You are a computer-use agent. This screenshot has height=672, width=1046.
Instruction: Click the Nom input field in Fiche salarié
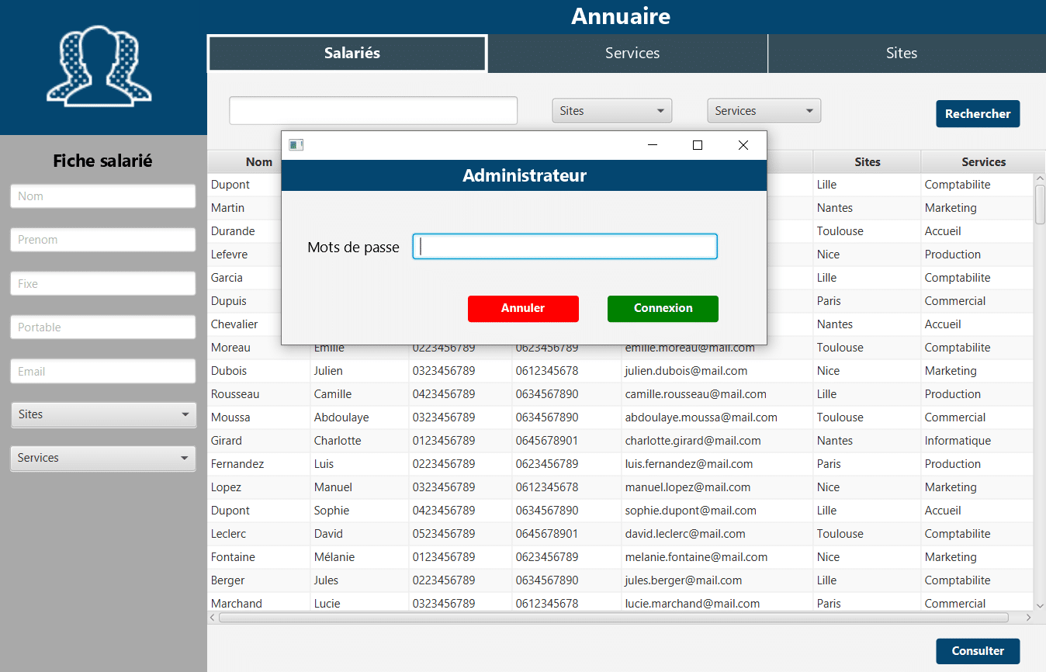[102, 196]
